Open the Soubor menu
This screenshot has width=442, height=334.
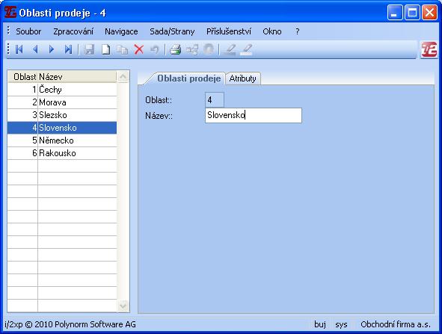click(28, 31)
